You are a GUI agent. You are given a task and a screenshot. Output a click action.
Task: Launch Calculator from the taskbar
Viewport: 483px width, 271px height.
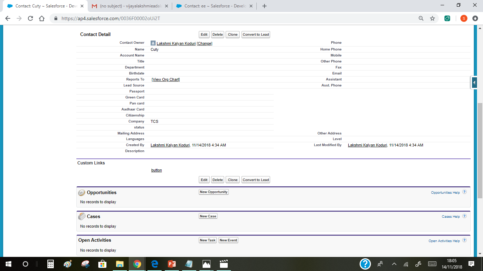(x=51, y=264)
